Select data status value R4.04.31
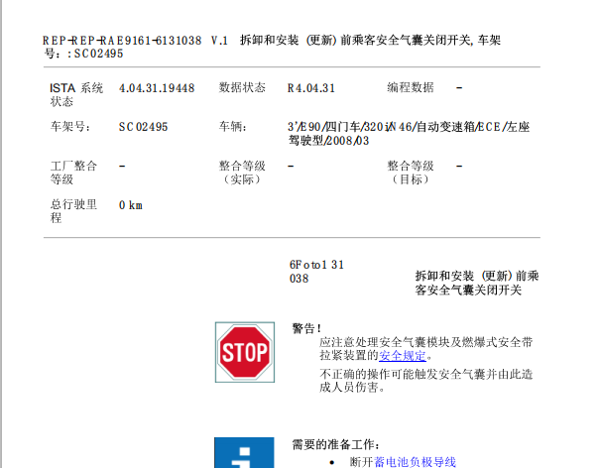 [311, 88]
